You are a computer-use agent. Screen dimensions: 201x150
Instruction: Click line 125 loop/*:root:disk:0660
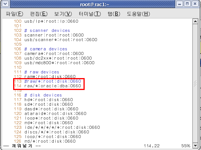tap(53, 137)
